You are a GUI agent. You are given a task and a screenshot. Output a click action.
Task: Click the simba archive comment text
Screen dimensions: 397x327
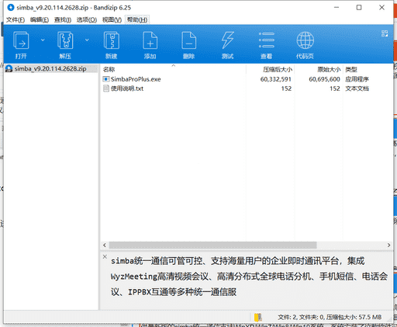(249, 277)
